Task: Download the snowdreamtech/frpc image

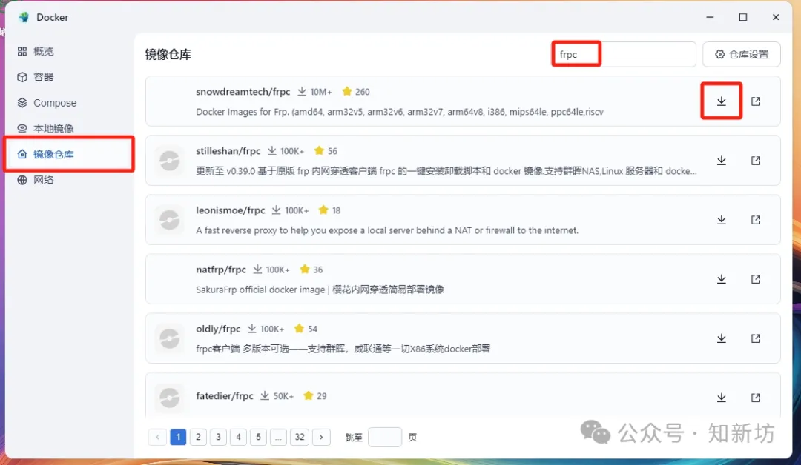Action: [x=722, y=101]
